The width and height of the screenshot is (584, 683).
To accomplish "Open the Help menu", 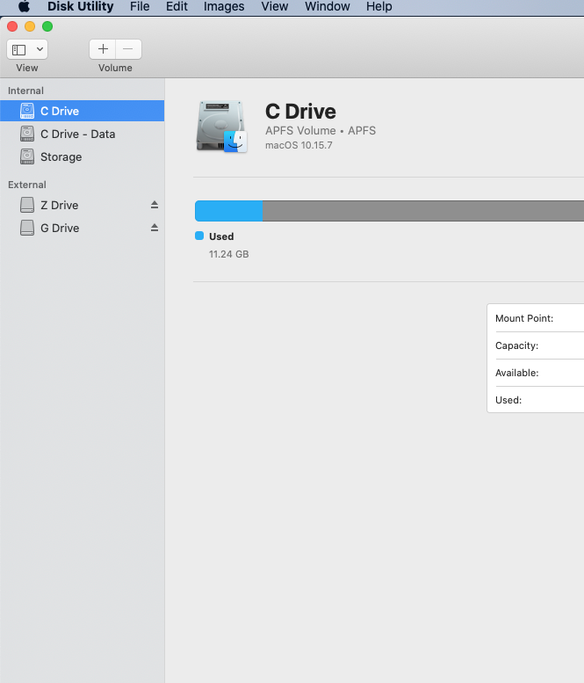I will click(379, 6).
